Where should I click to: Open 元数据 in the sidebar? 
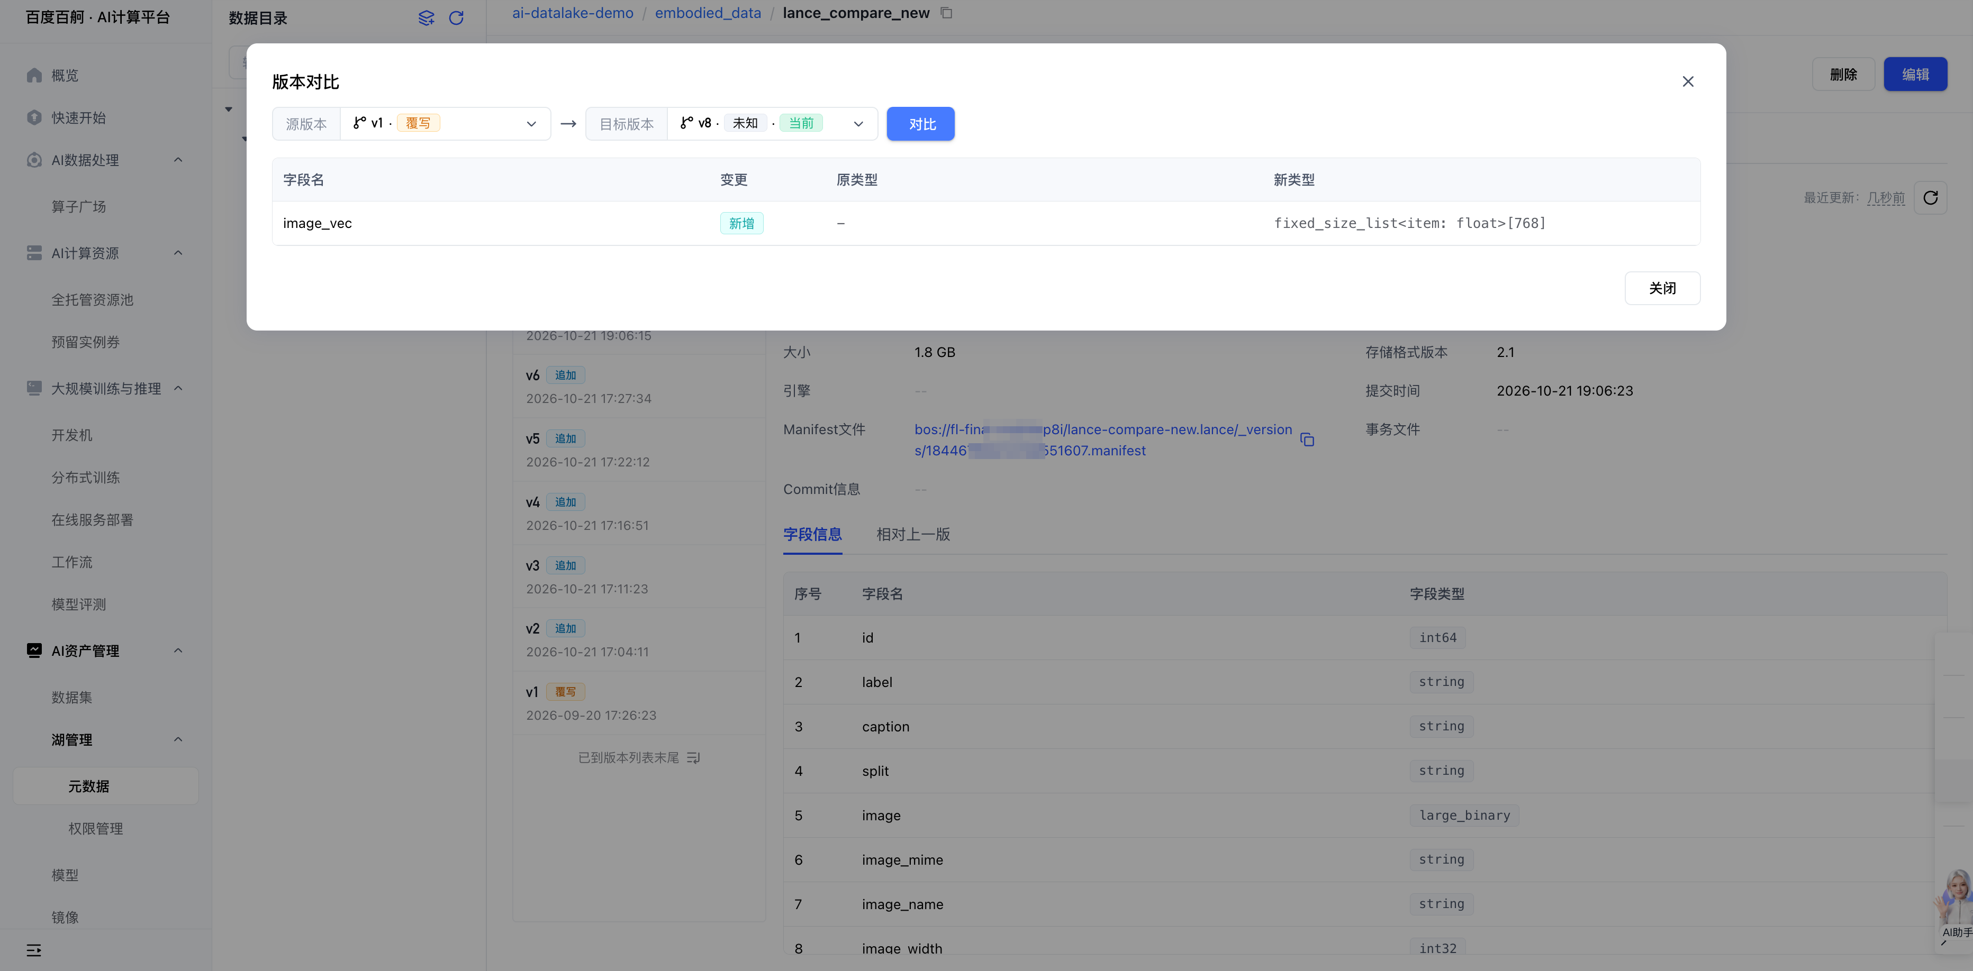point(106,786)
